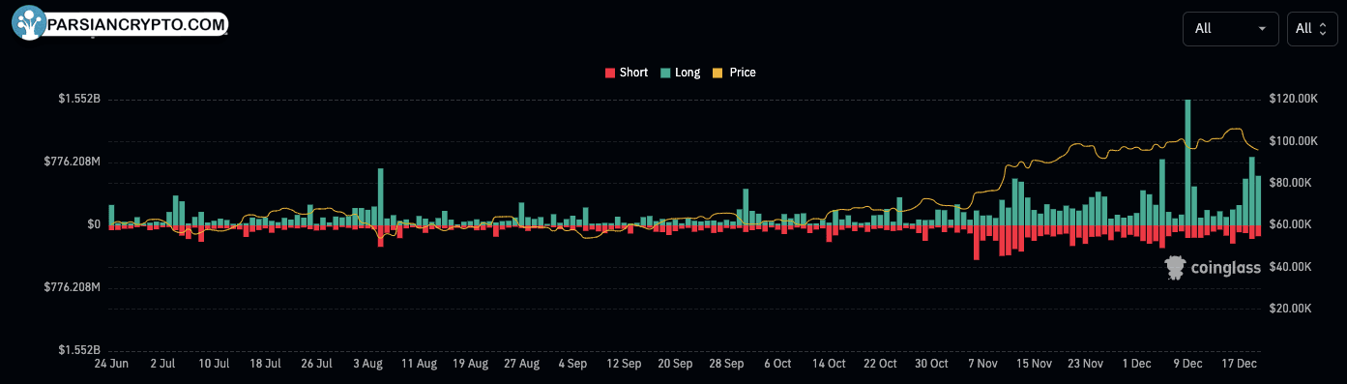Click the $100.00K price axis label
The height and width of the screenshot is (384, 1347).
(x=1293, y=141)
